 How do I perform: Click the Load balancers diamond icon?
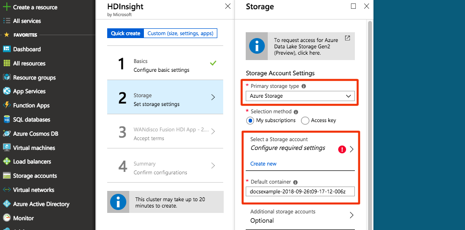[6, 162]
